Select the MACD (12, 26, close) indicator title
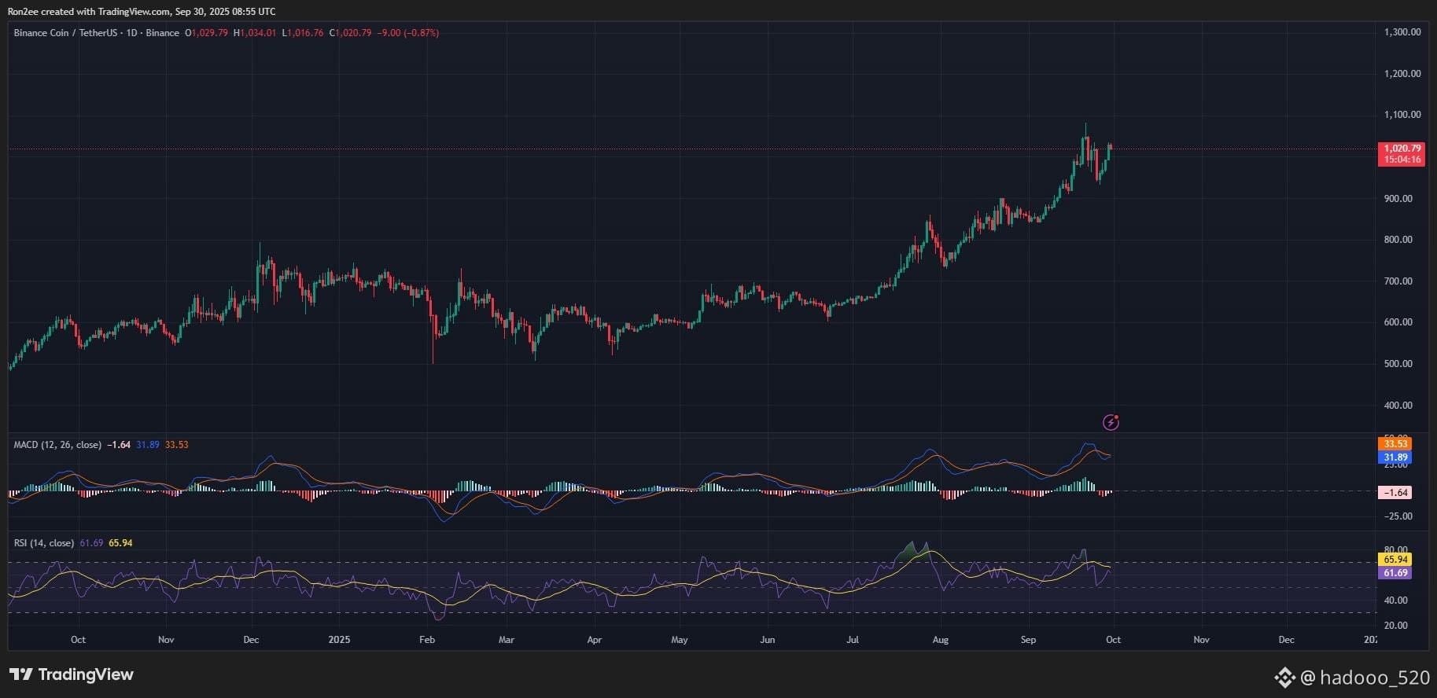 click(x=57, y=445)
